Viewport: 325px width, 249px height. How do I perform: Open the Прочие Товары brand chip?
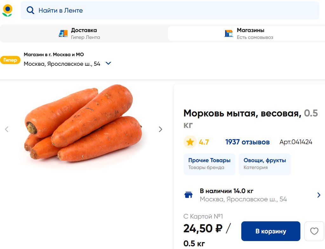coord(209,164)
